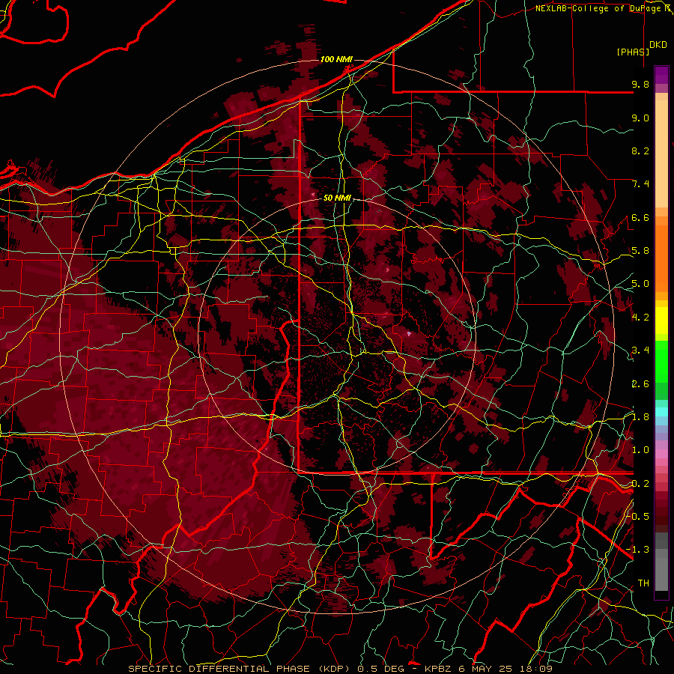Click the purple top segment of the color bar
Viewport: 674px width, 674px height.
click(661, 75)
